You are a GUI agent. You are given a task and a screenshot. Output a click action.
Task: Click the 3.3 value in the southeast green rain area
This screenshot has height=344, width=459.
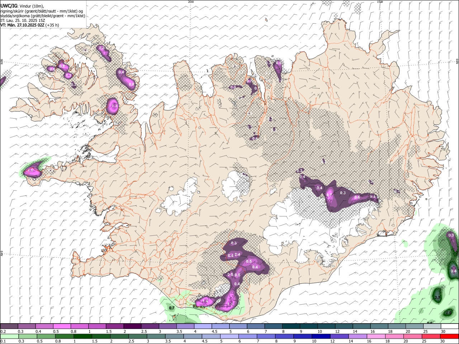pyautogui.click(x=437, y=297)
